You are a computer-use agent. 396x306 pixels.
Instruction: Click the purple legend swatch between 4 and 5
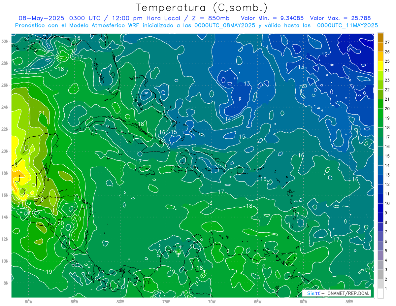pos(380,255)
